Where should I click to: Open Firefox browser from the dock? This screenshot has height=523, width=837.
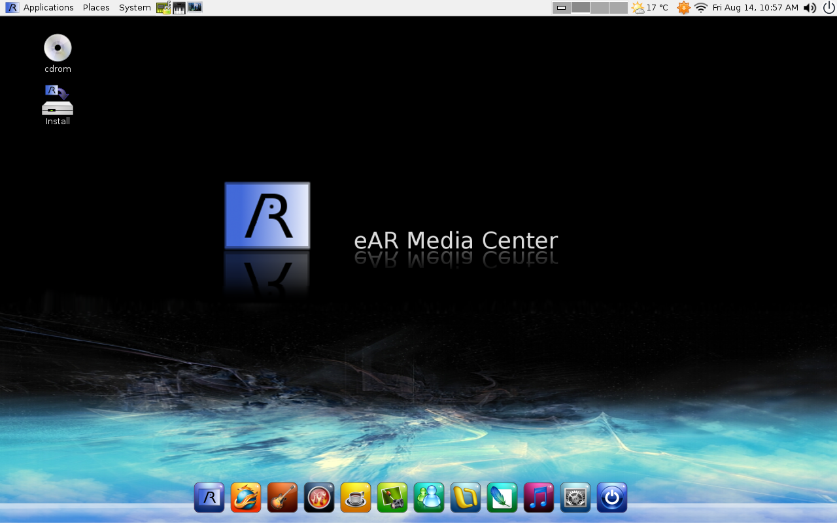click(x=246, y=498)
